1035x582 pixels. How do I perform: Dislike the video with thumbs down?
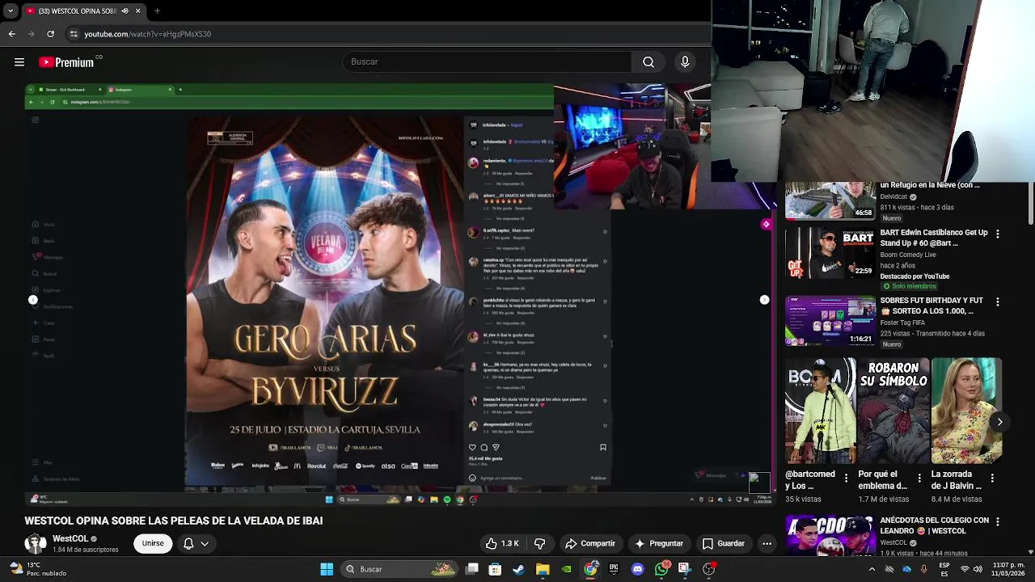tap(540, 544)
